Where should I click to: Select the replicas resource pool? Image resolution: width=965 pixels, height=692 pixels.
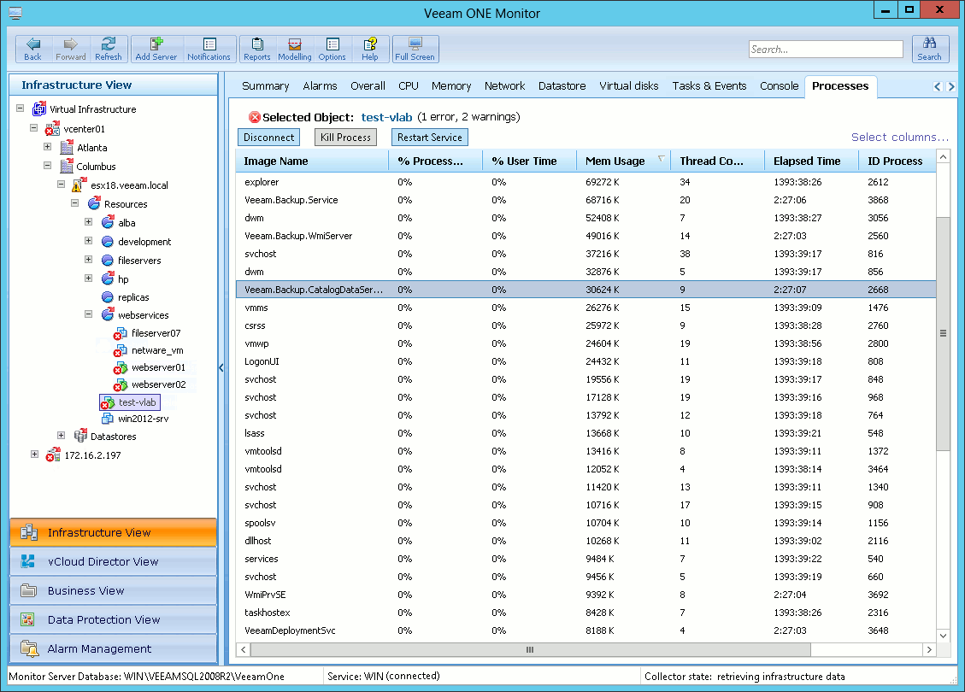133,297
